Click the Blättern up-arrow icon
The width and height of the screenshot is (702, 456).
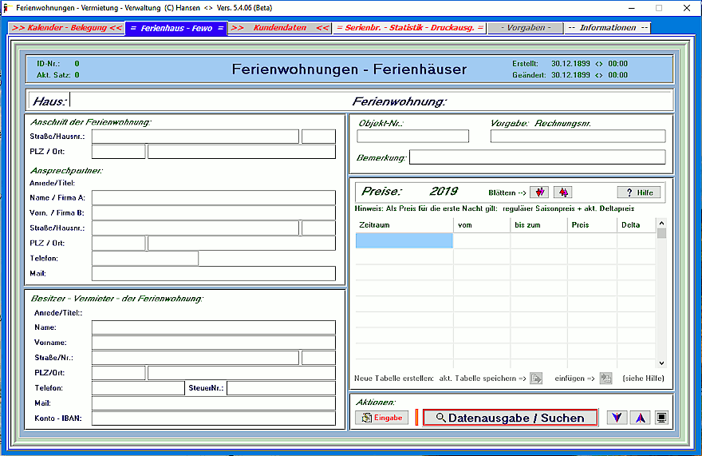pyautogui.click(x=563, y=192)
